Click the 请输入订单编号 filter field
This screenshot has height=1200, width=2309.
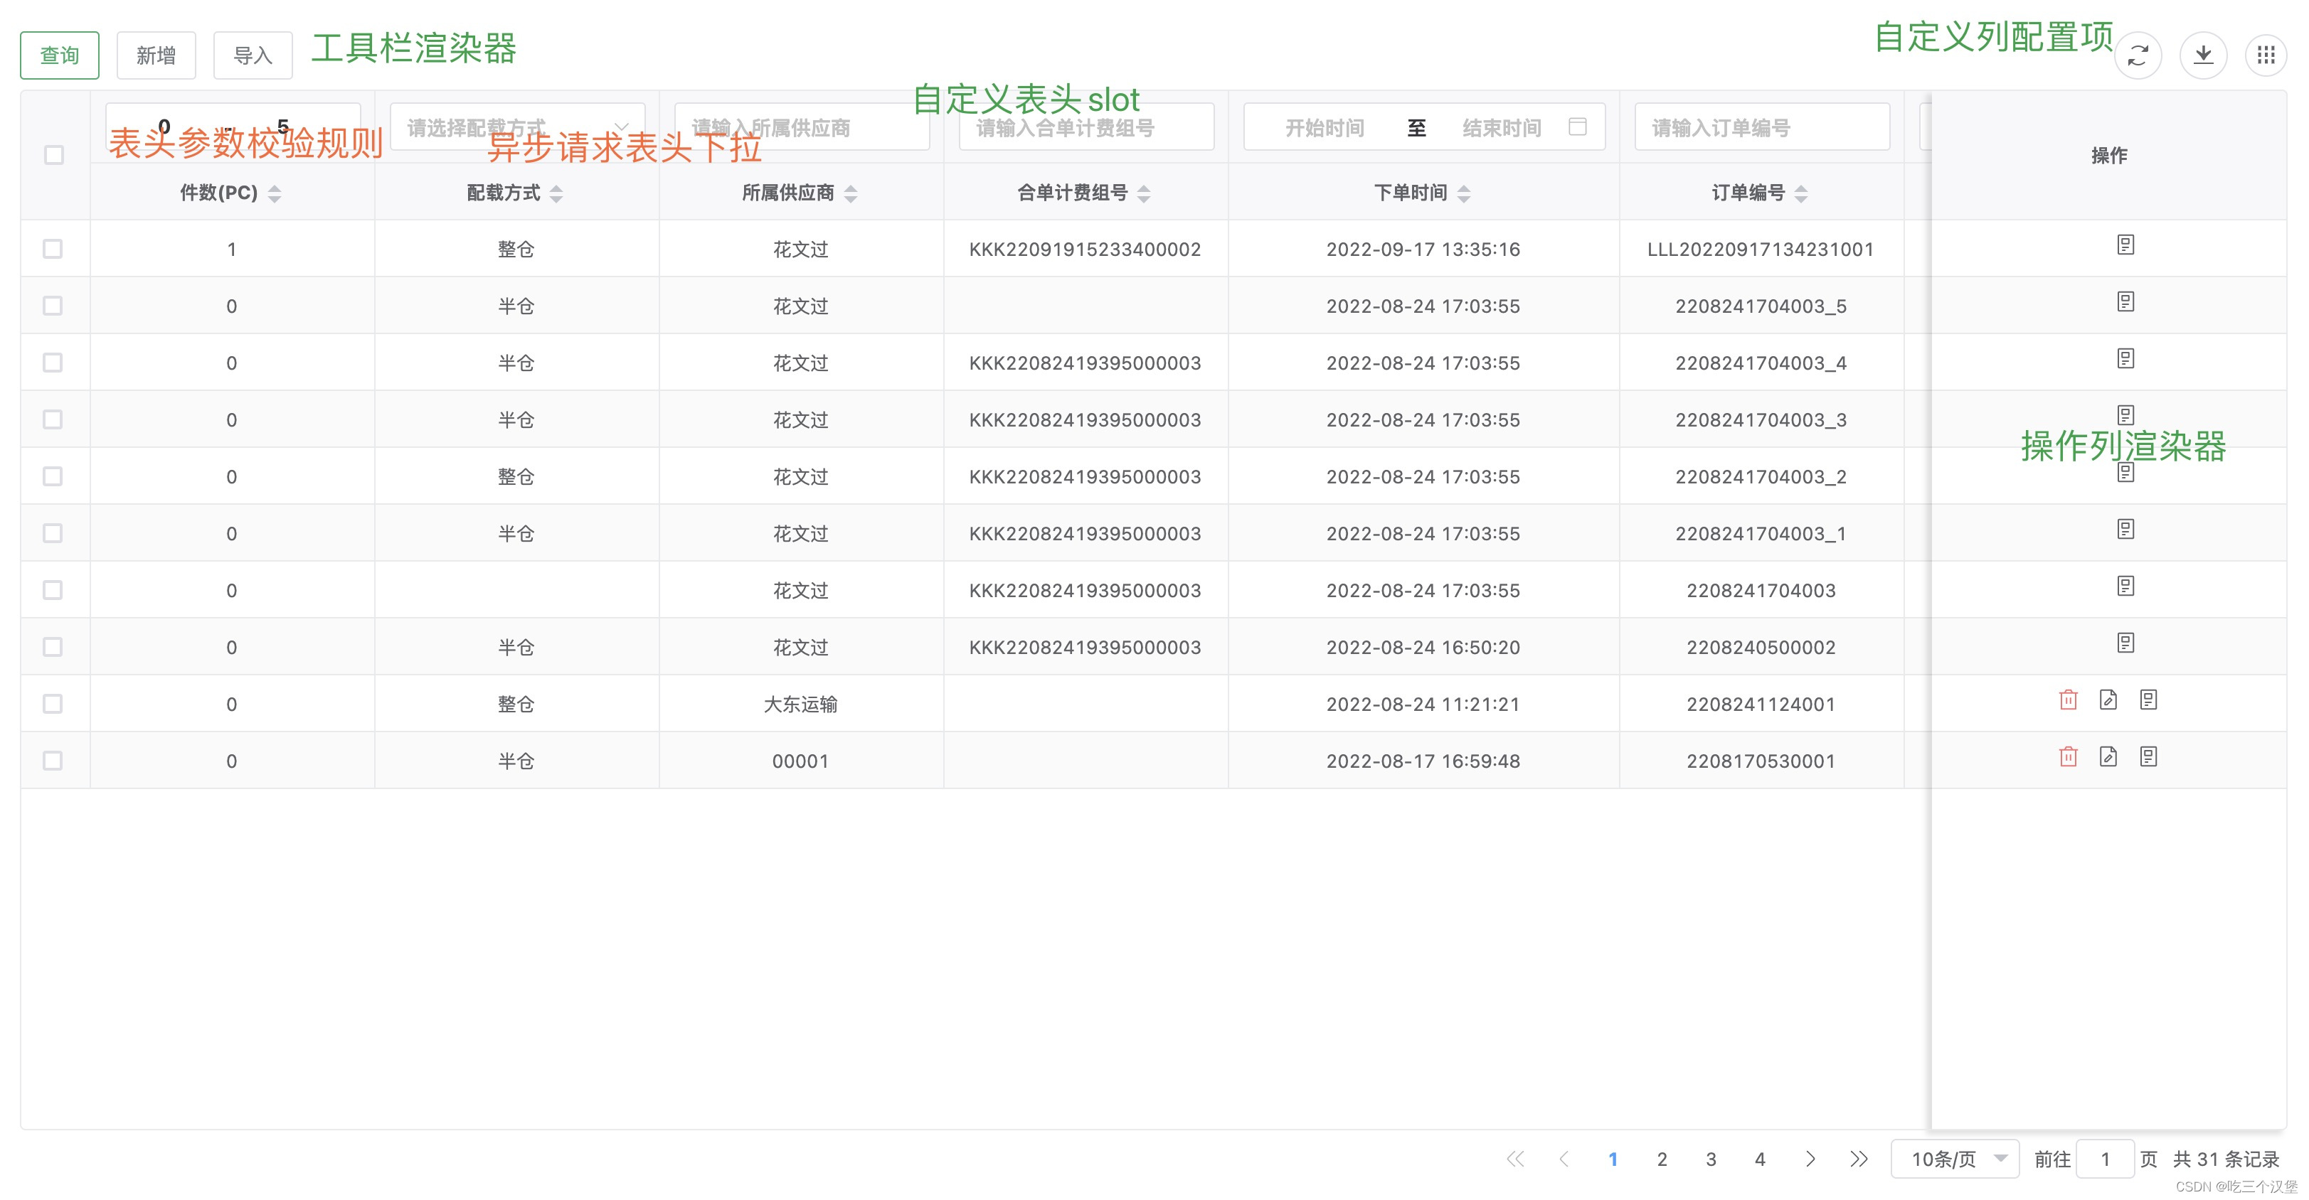click(1762, 127)
